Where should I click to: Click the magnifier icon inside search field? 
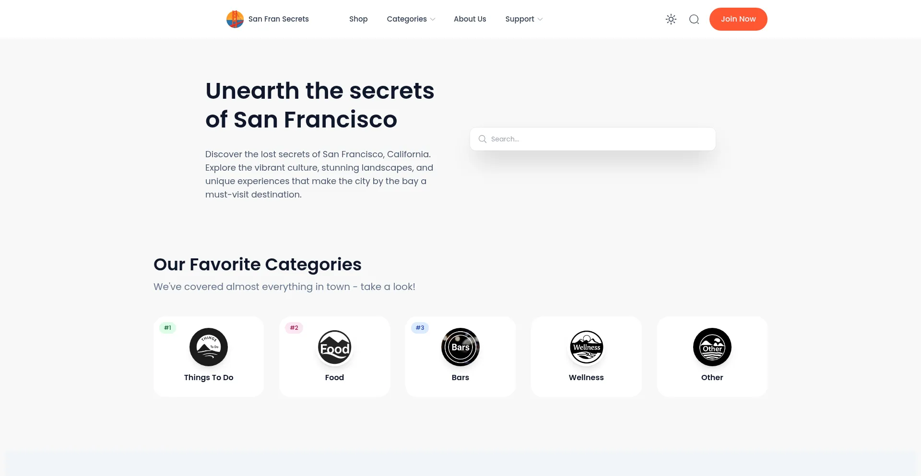pos(483,139)
